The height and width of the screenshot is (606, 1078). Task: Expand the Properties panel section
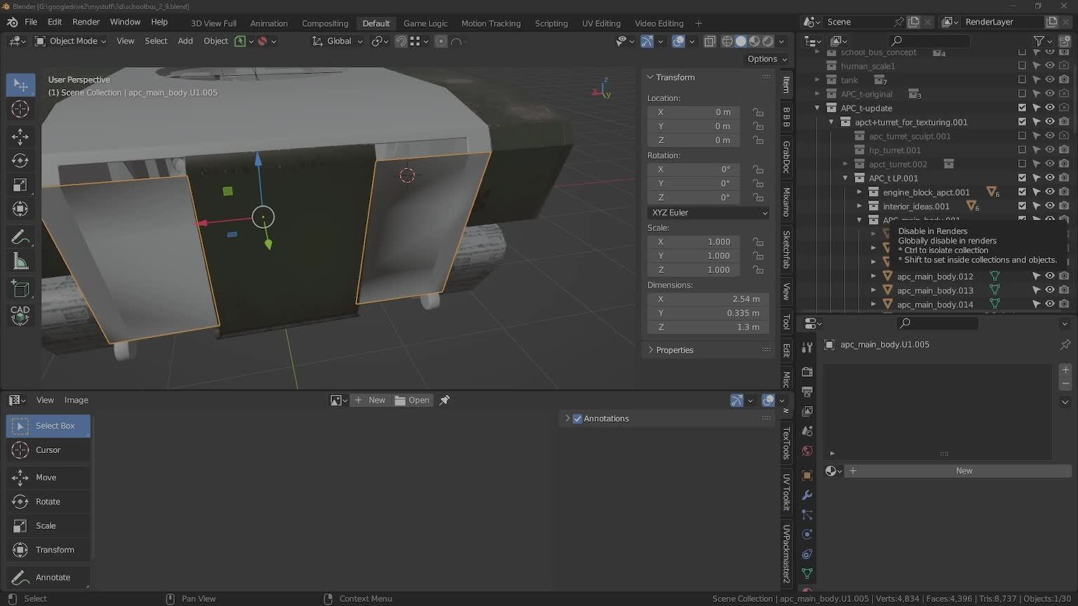tap(674, 350)
